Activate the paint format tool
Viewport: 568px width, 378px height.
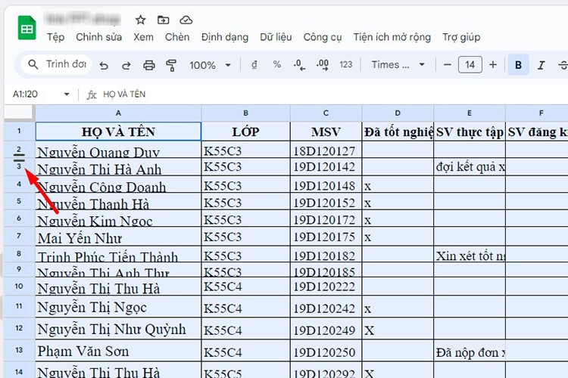point(171,65)
